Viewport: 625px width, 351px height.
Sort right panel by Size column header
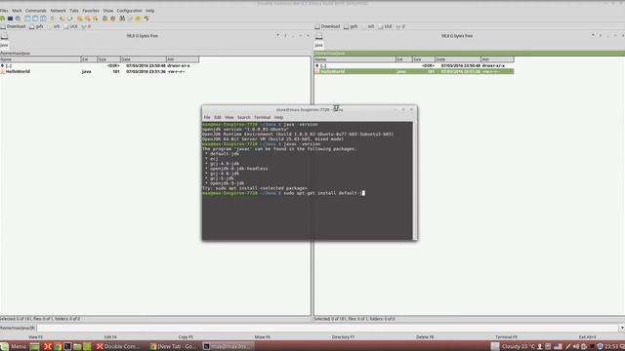pyautogui.click(x=423, y=59)
